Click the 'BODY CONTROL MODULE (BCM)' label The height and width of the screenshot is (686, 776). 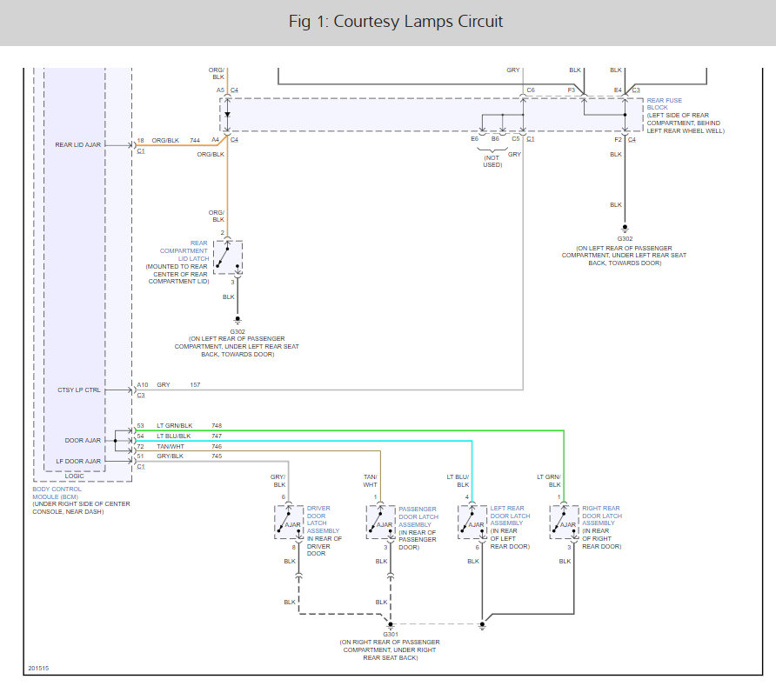57,493
